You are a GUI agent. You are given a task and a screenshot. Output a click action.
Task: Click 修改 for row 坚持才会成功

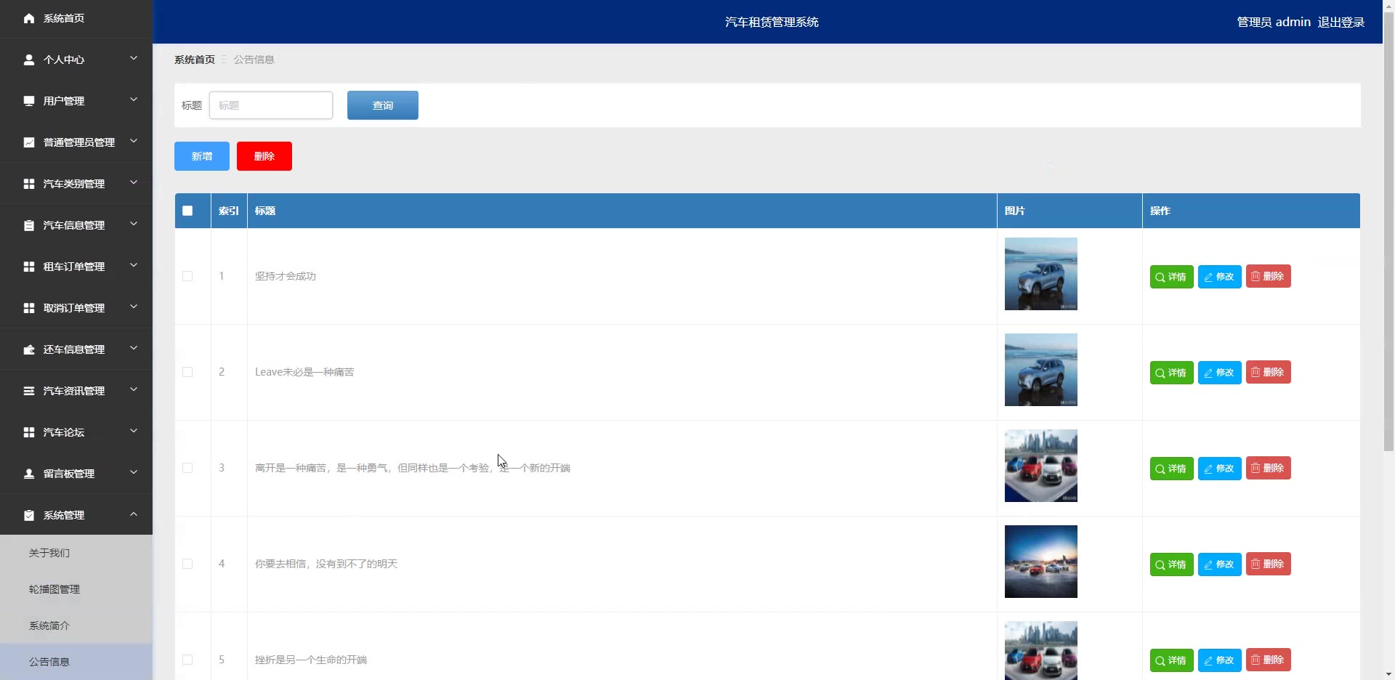(1220, 276)
